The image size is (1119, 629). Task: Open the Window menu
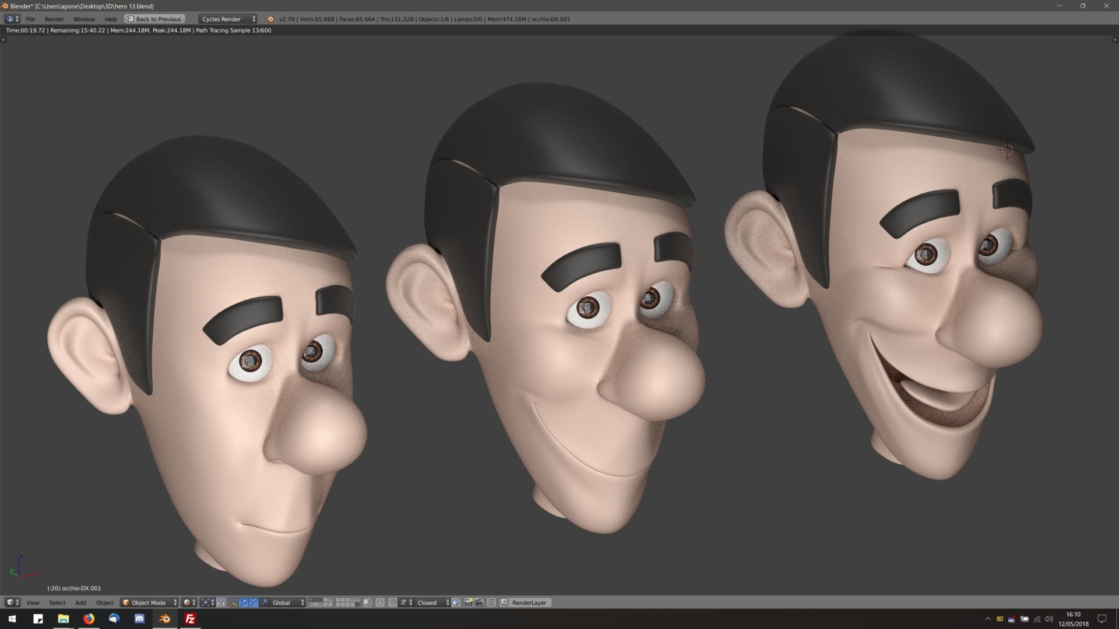(x=84, y=19)
